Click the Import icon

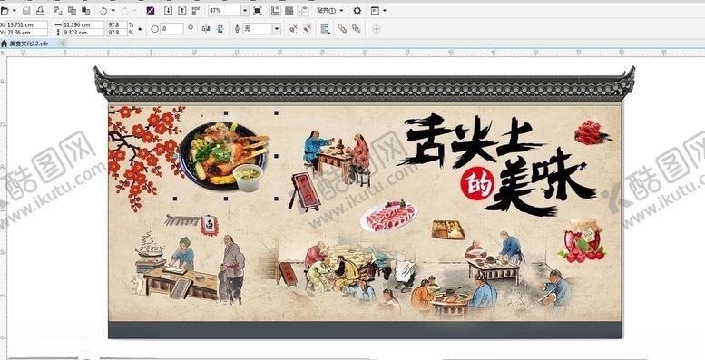click(x=168, y=10)
